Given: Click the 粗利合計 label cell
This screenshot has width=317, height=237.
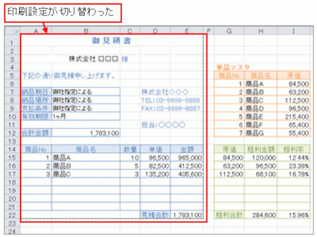Looking at the screenshot, I should [x=229, y=215].
